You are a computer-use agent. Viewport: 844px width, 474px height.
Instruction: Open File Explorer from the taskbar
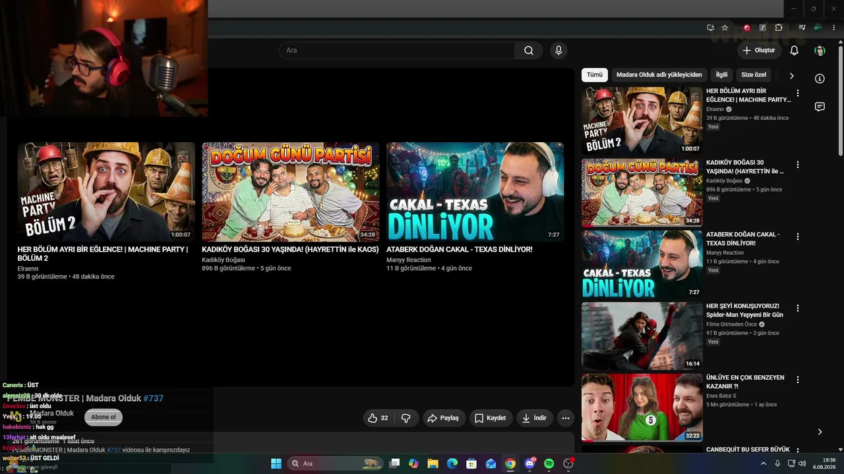433,463
